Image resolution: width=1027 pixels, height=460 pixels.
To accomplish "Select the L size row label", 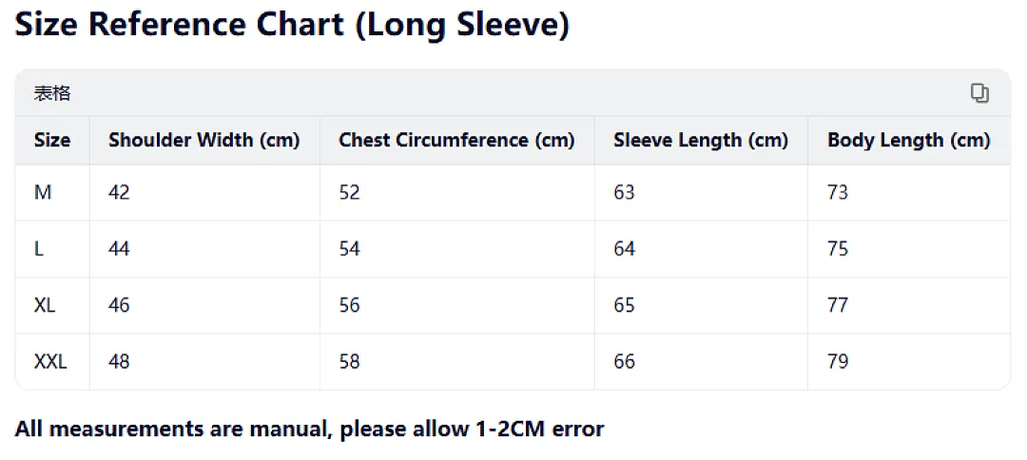I will (39, 249).
